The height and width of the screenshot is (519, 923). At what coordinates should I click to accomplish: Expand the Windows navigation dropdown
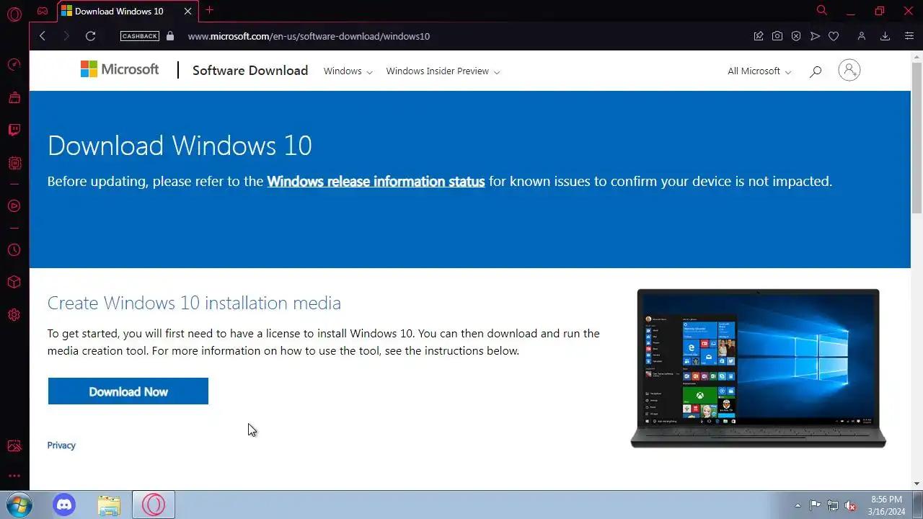point(348,71)
